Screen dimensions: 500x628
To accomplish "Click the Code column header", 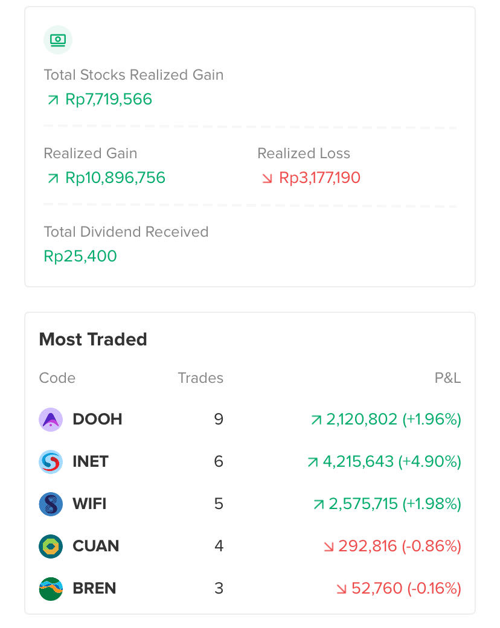I will coord(57,378).
